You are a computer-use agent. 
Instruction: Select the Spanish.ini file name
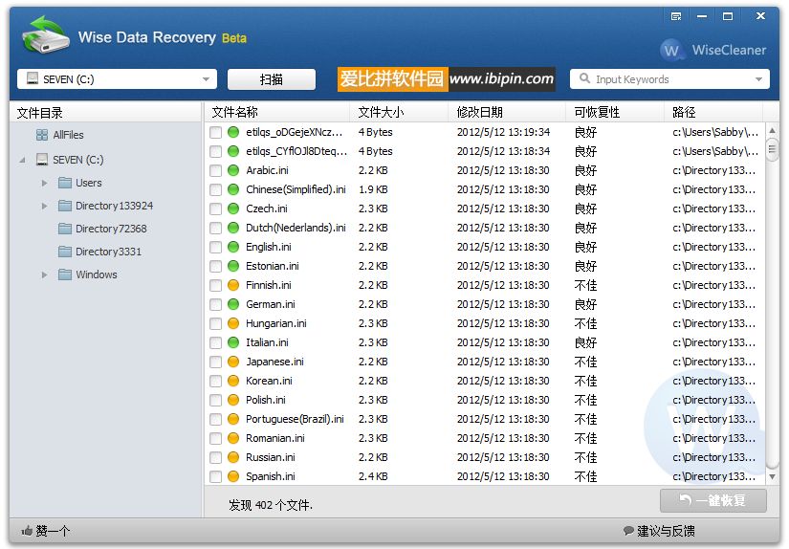coord(271,476)
